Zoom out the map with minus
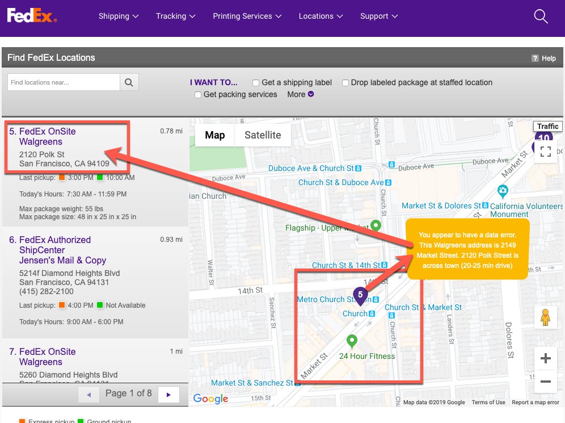 (546, 381)
